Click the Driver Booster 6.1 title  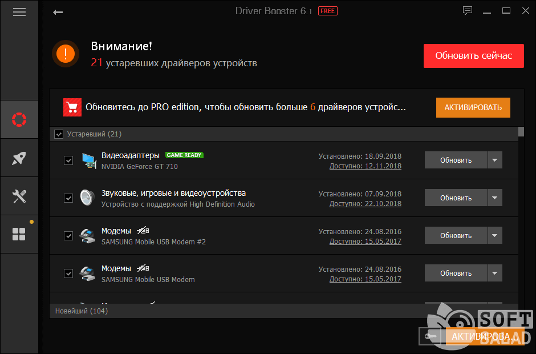click(x=274, y=11)
